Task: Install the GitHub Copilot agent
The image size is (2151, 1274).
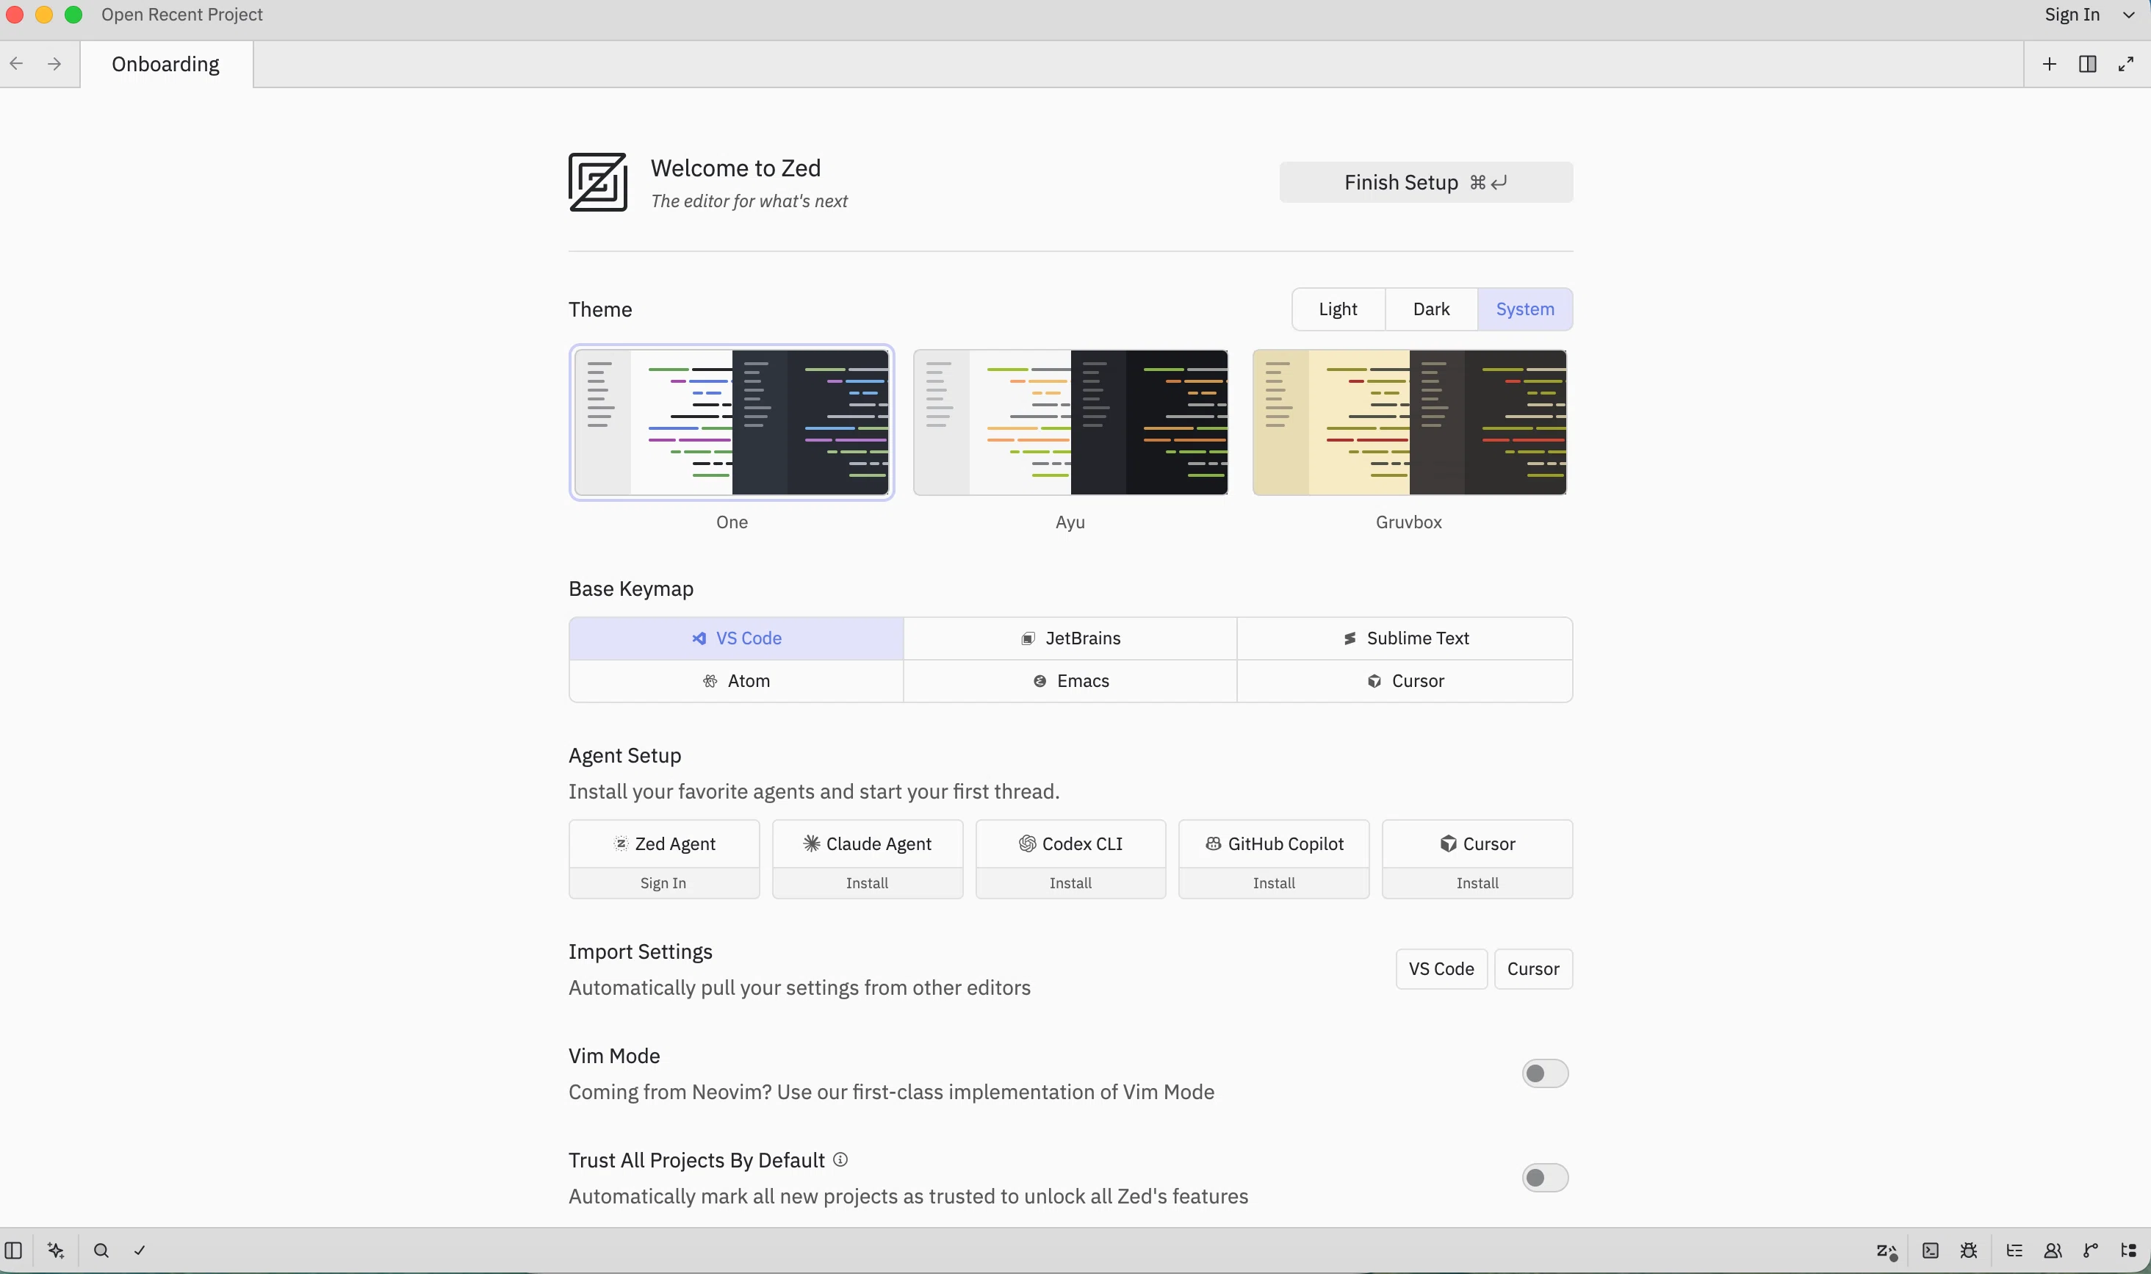Action: (1274, 882)
